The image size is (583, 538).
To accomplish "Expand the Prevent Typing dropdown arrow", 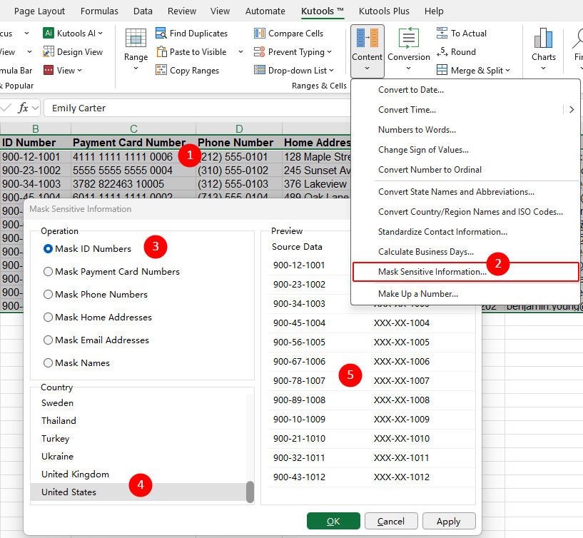I will (329, 52).
